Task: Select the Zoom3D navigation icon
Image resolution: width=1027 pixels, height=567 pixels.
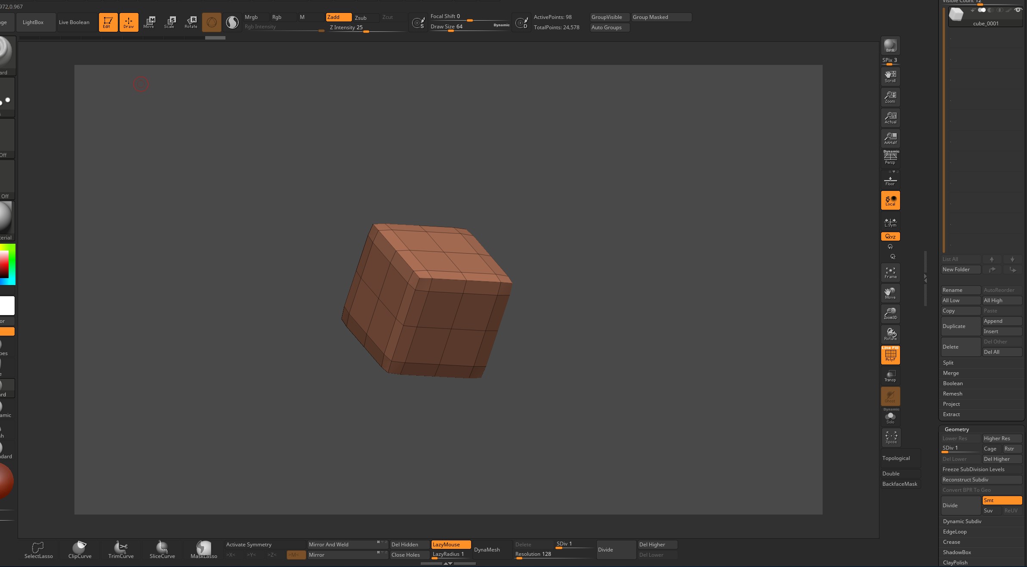Action: [x=890, y=314]
